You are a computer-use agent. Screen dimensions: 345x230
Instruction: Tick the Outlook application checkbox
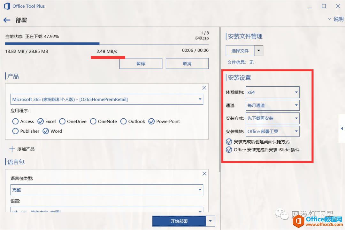tap(123, 121)
